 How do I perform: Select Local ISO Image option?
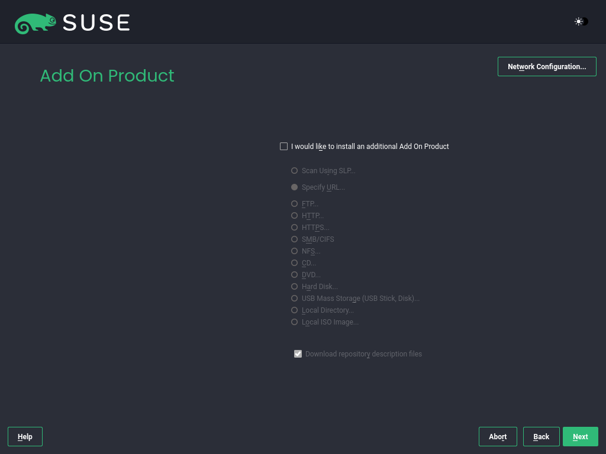tap(294, 322)
